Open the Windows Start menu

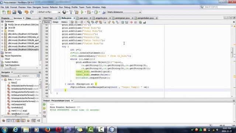point(4,130)
